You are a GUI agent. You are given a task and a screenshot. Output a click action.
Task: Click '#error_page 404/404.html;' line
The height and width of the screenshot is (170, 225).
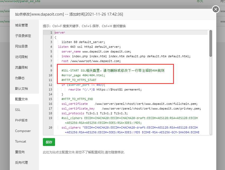click(83, 75)
